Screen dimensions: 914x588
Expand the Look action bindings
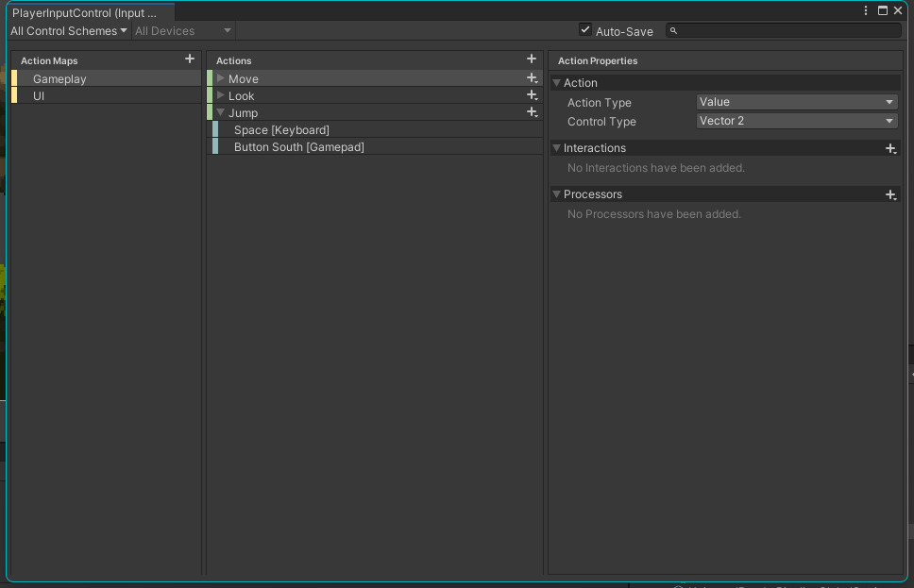[221, 95]
